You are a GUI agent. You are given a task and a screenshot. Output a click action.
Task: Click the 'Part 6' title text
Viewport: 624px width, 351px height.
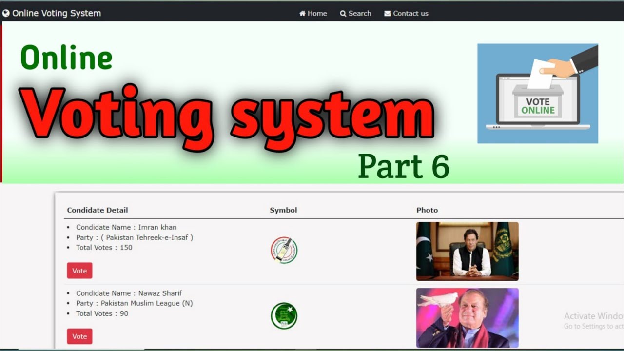click(x=403, y=167)
